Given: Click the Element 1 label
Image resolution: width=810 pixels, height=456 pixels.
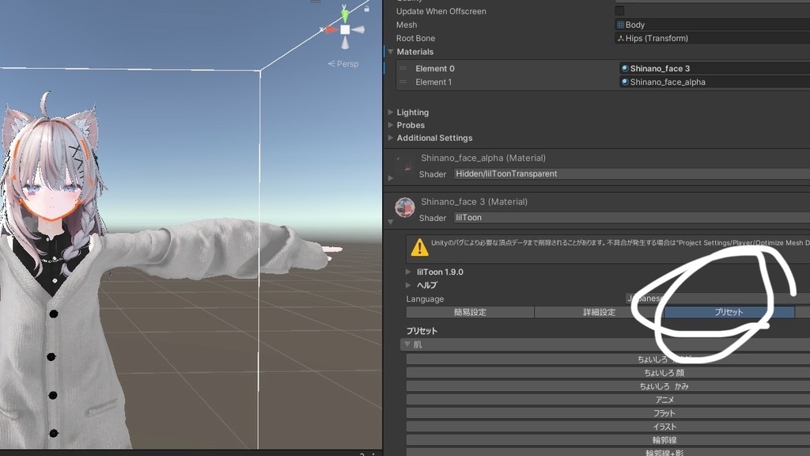Looking at the screenshot, I should click(x=433, y=82).
